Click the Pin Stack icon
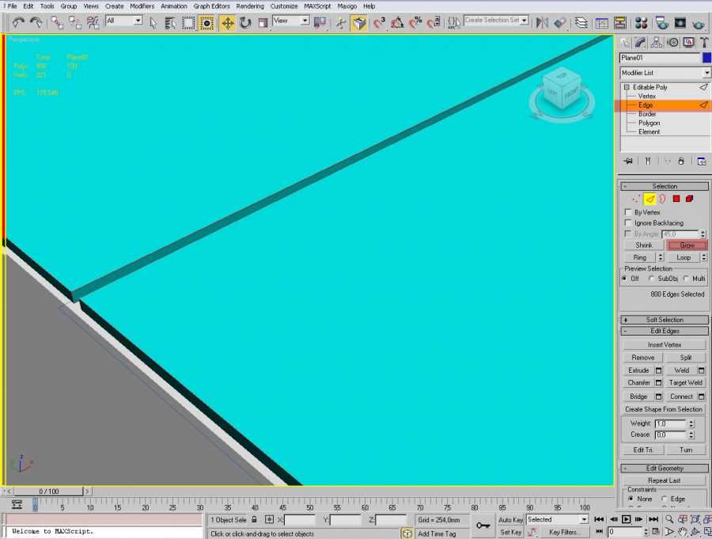712x539 pixels. (628, 161)
